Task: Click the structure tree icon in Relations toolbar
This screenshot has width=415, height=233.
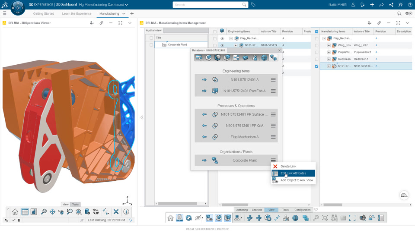Action: (x=236, y=57)
